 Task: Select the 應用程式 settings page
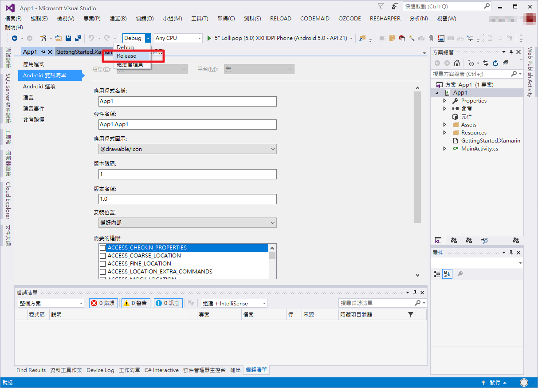click(x=34, y=64)
